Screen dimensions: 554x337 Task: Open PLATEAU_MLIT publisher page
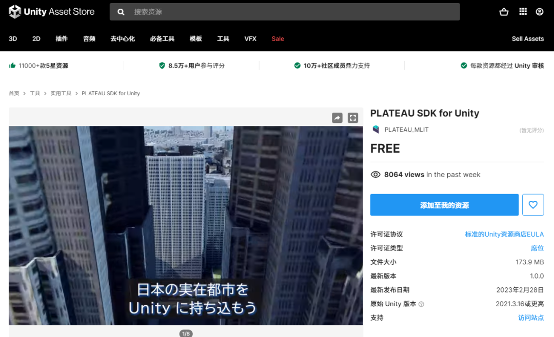pos(406,130)
